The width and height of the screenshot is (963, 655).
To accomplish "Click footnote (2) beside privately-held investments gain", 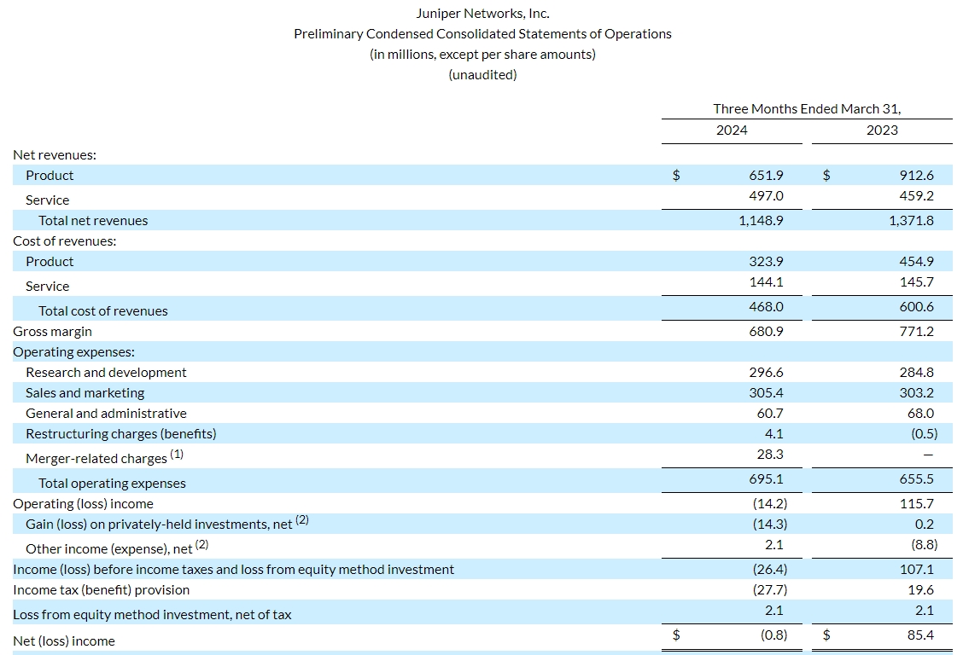I will point(301,519).
